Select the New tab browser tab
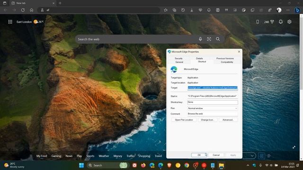The height and width of the screenshot is (170, 303). point(33,3)
